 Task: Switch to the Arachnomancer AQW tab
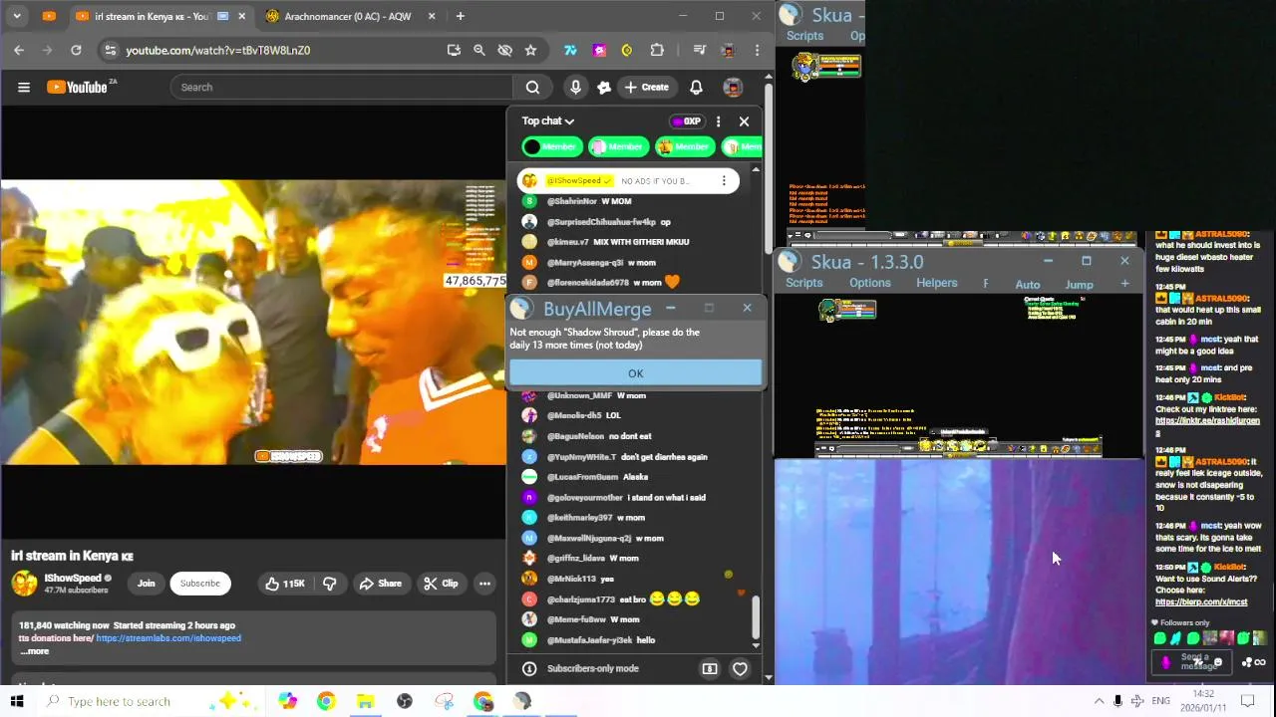(x=348, y=16)
